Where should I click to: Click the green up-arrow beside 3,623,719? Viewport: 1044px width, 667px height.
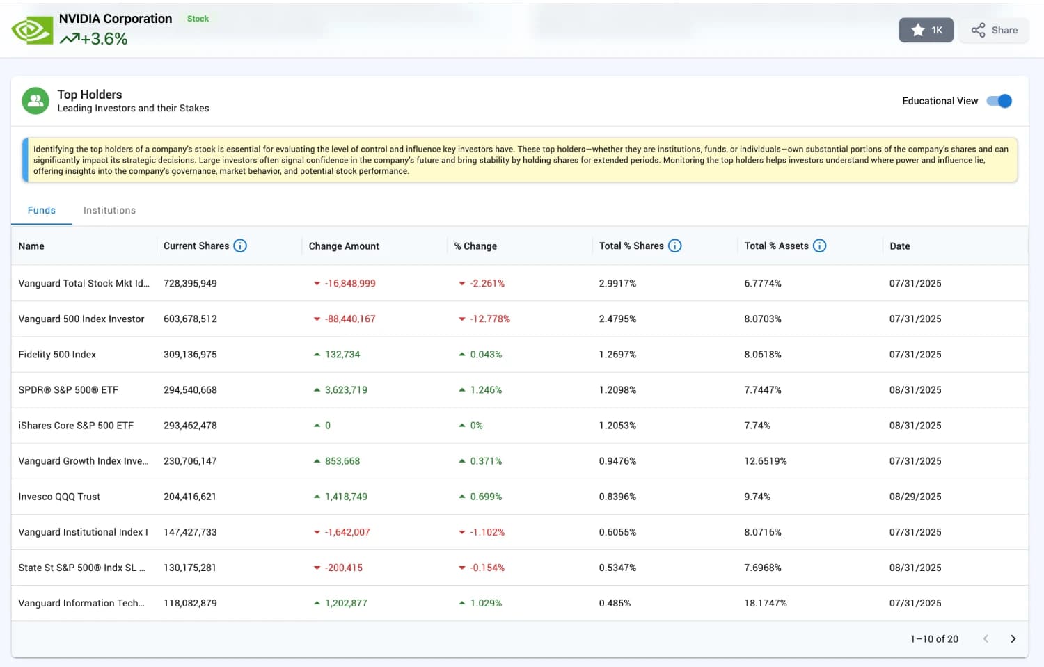click(x=317, y=389)
